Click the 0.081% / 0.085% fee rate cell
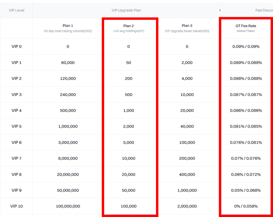 246,126
